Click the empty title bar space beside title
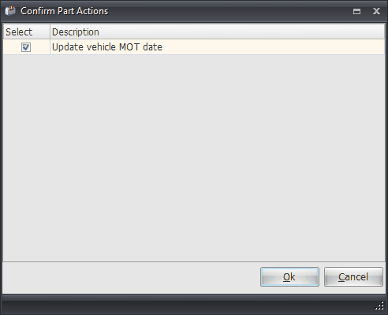The image size is (388, 315). pos(229,11)
